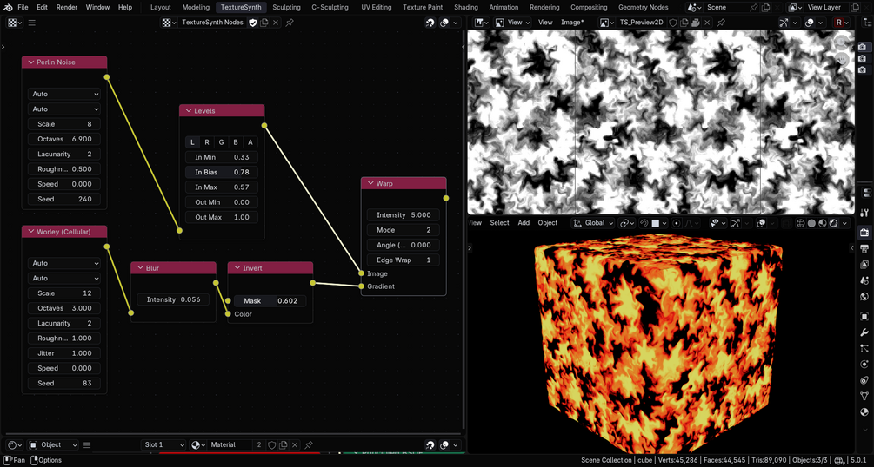The width and height of the screenshot is (874, 467).
Task: Click the In Bias slider in Levels
Action: click(x=221, y=172)
